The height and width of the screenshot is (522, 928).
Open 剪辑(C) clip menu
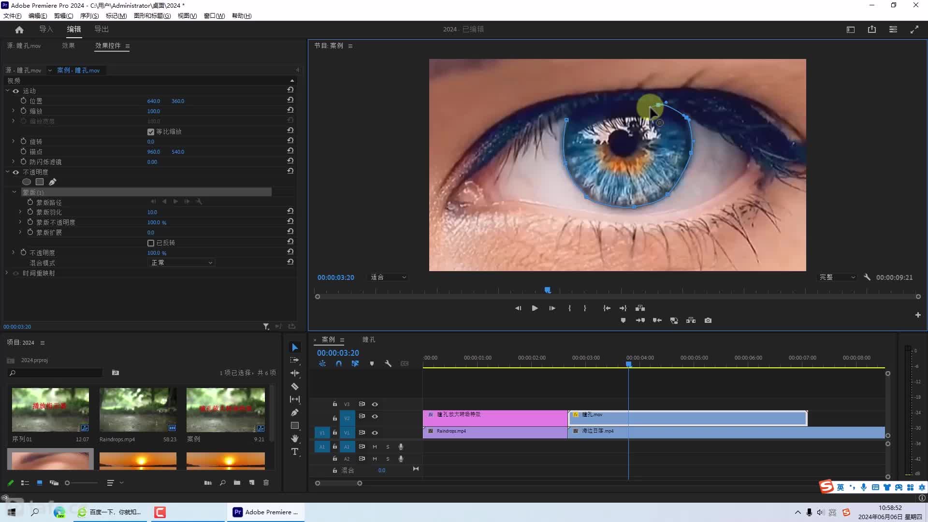pos(63,15)
